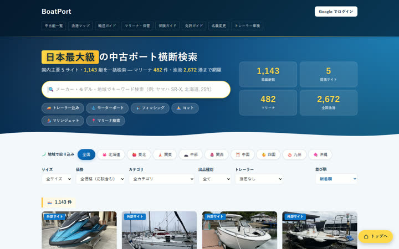Click the fishing icon on フィッシング chip
This screenshot has width=399, height=249.
click(x=138, y=108)
